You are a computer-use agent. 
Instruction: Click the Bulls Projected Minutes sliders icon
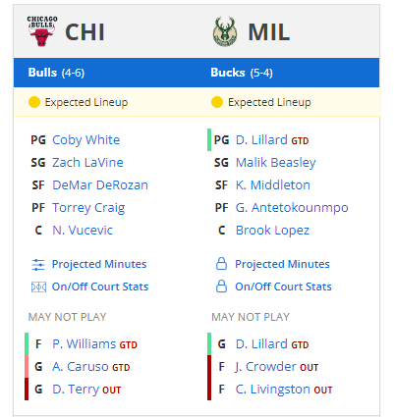[38, 264]
